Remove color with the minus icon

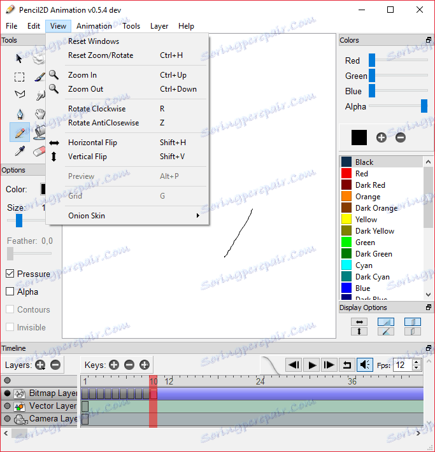point(401,138)
